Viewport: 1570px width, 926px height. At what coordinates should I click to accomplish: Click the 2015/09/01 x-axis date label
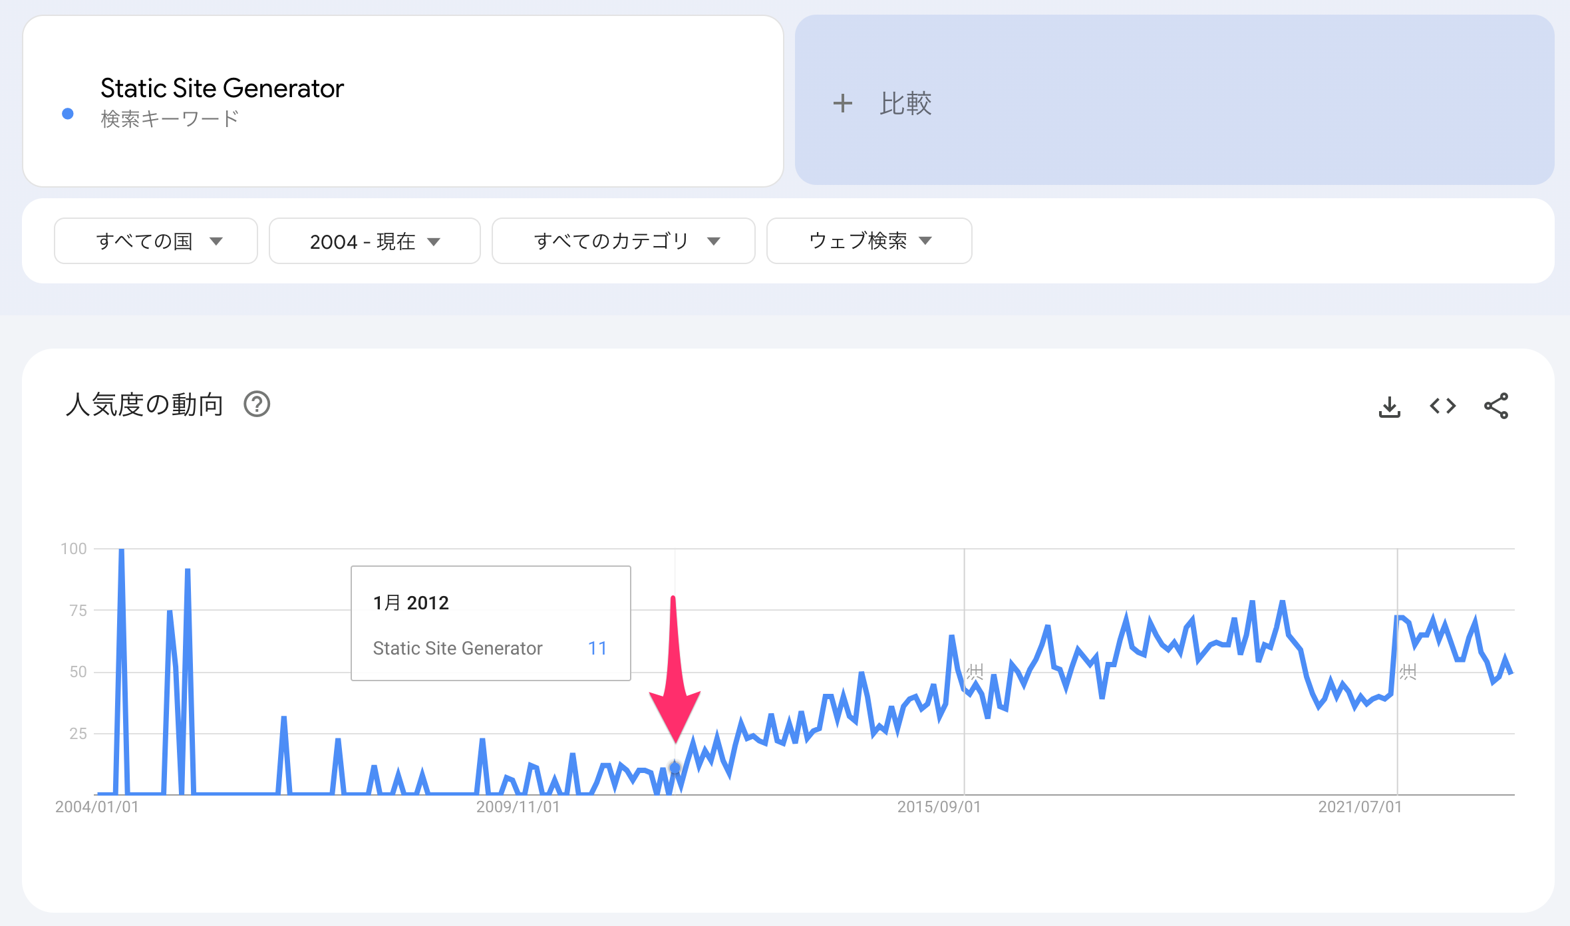[939, 807]
